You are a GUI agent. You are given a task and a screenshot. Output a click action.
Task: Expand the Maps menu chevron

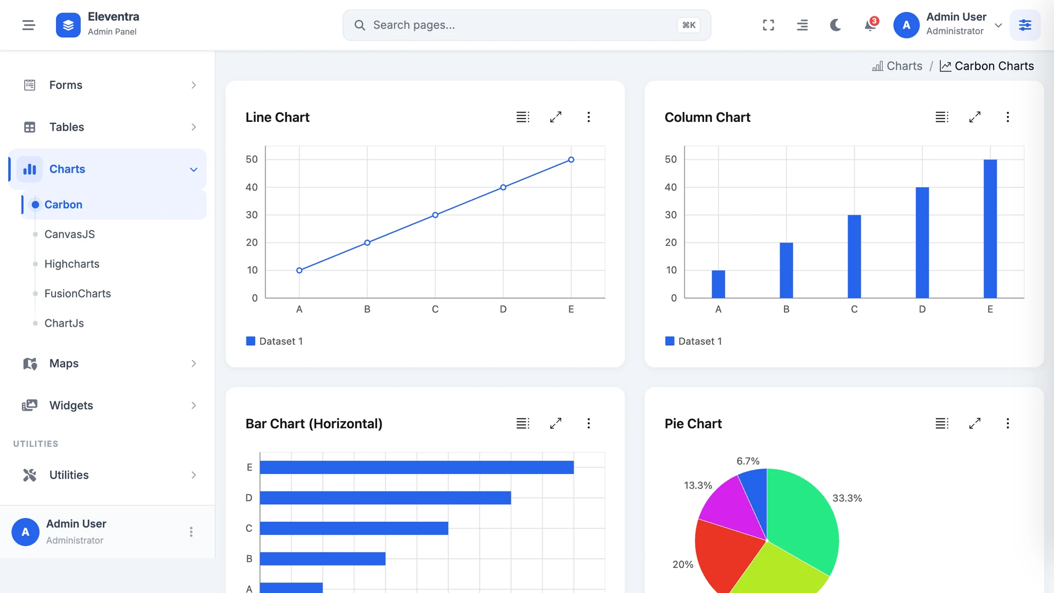[x=193, y=363]
